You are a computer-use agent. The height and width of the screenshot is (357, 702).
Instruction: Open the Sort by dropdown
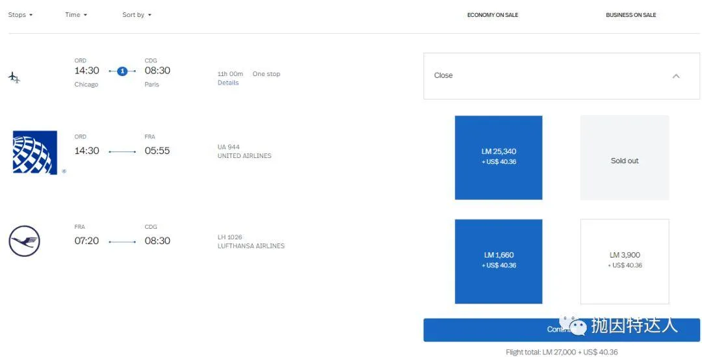click(136, 15)
